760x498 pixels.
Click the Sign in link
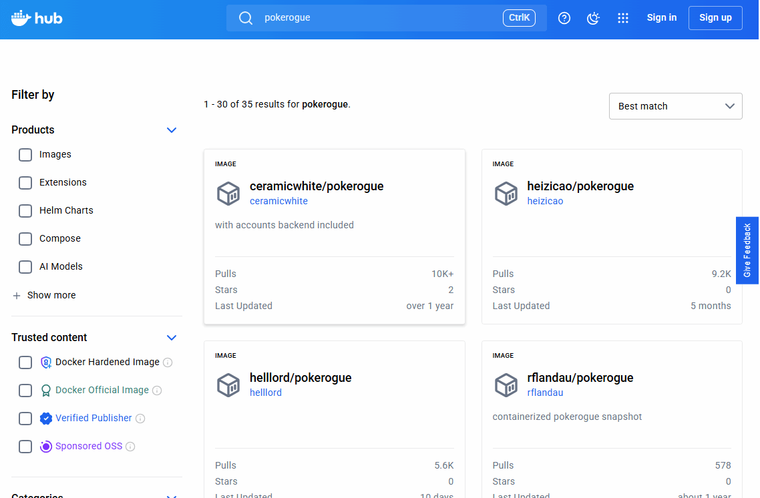tap(661, 18)
